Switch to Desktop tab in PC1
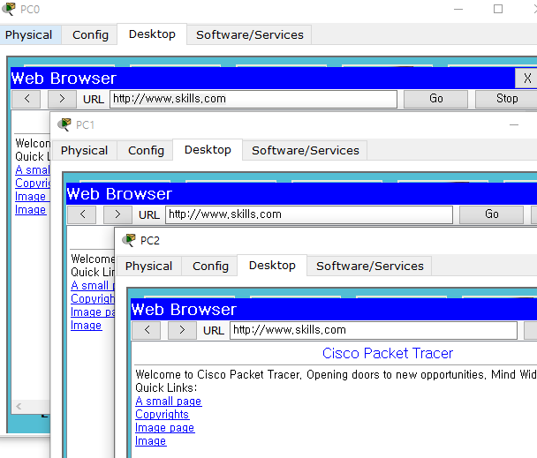Screen dimensions: 537x458 click(x=208, y=150)
